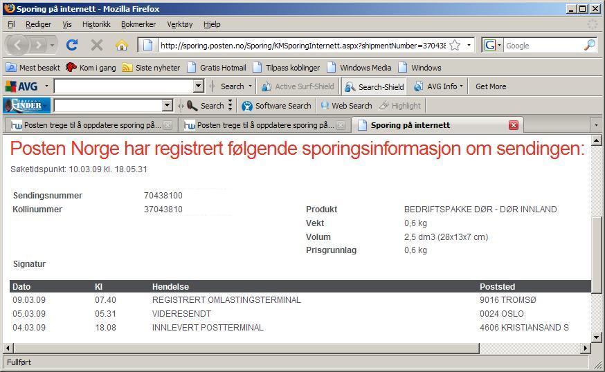Switch to the second Posten trege tab
Viewport: 605px width, 372px height.
tap(264, 125)
